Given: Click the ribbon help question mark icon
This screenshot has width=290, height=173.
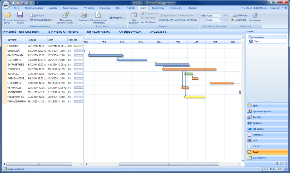Looking at the screenshot, I should tap(286, 8).
